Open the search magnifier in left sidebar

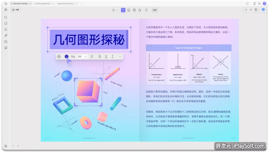pos(6,17)
